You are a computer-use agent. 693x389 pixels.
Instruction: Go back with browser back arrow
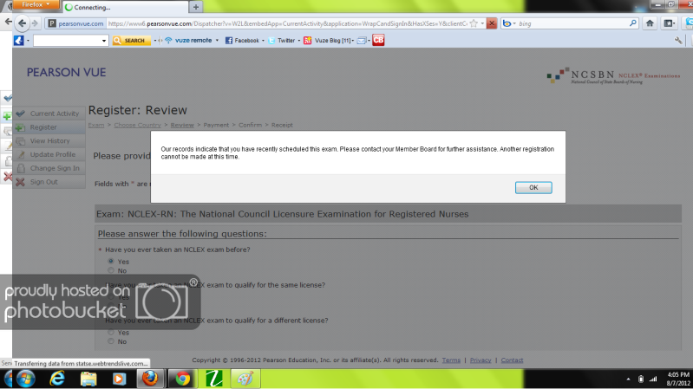pos(22,23)
